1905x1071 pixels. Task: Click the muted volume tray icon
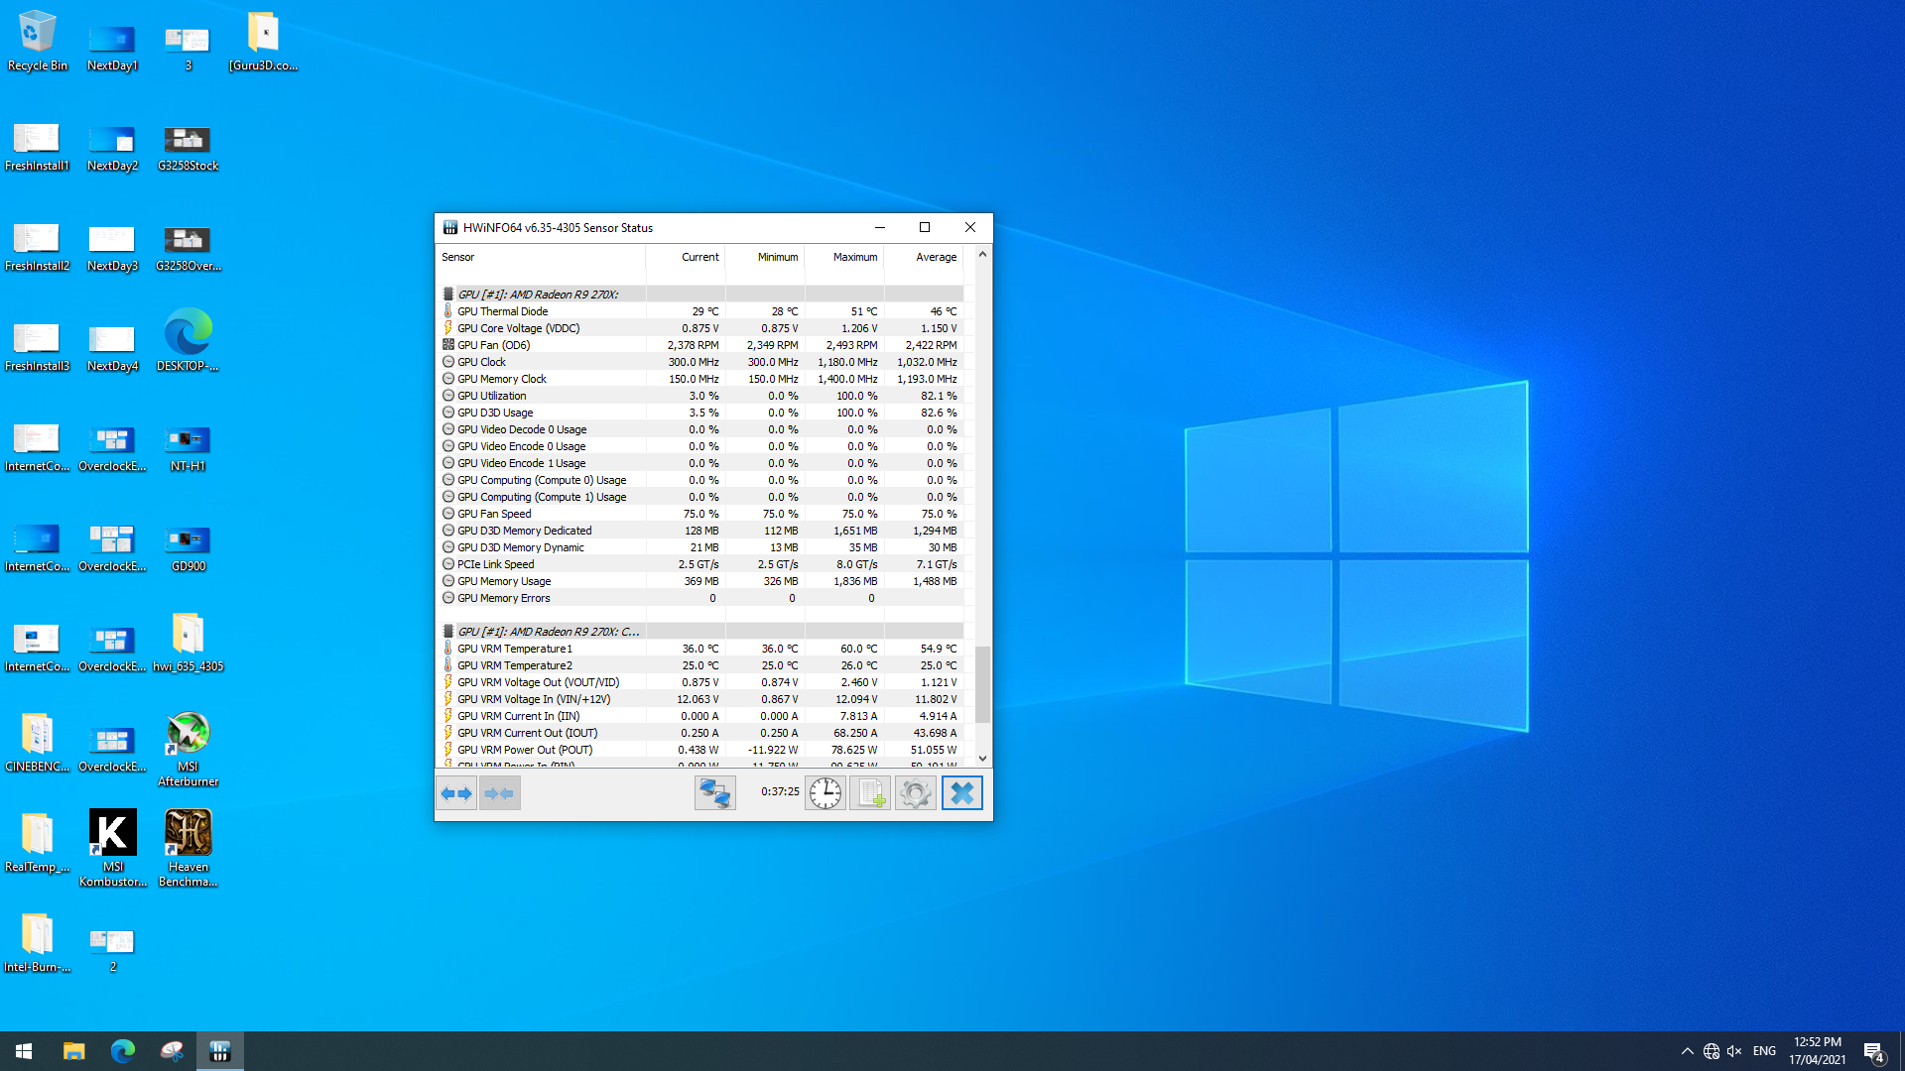(1734, 1051)
